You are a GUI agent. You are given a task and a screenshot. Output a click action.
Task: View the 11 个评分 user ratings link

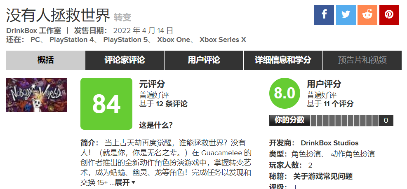339,104
